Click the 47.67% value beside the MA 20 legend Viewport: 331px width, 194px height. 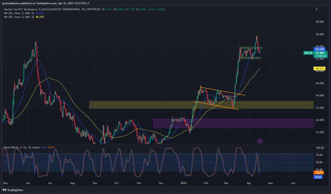(39, 13)
